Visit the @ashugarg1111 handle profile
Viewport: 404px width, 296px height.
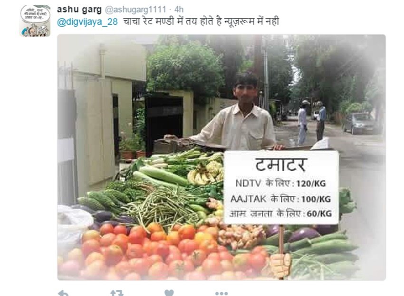[135, 9]
